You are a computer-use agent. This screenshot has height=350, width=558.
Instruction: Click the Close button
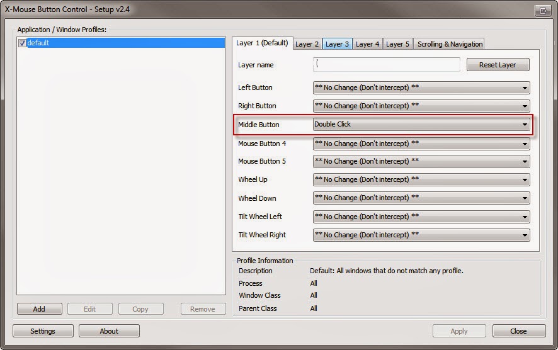pos(518,330)
